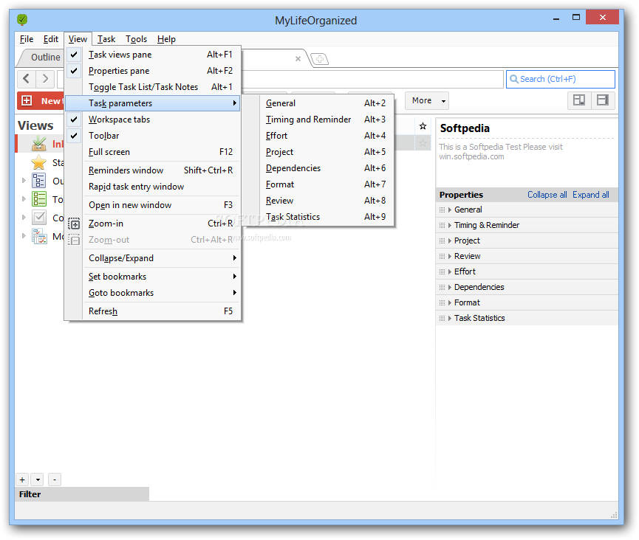Click the remove view minus button
Viewport: 639px width, 540px height.
pyautogui.click(x=55, y=480)
